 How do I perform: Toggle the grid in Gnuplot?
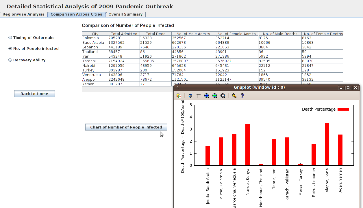(199, 96)
